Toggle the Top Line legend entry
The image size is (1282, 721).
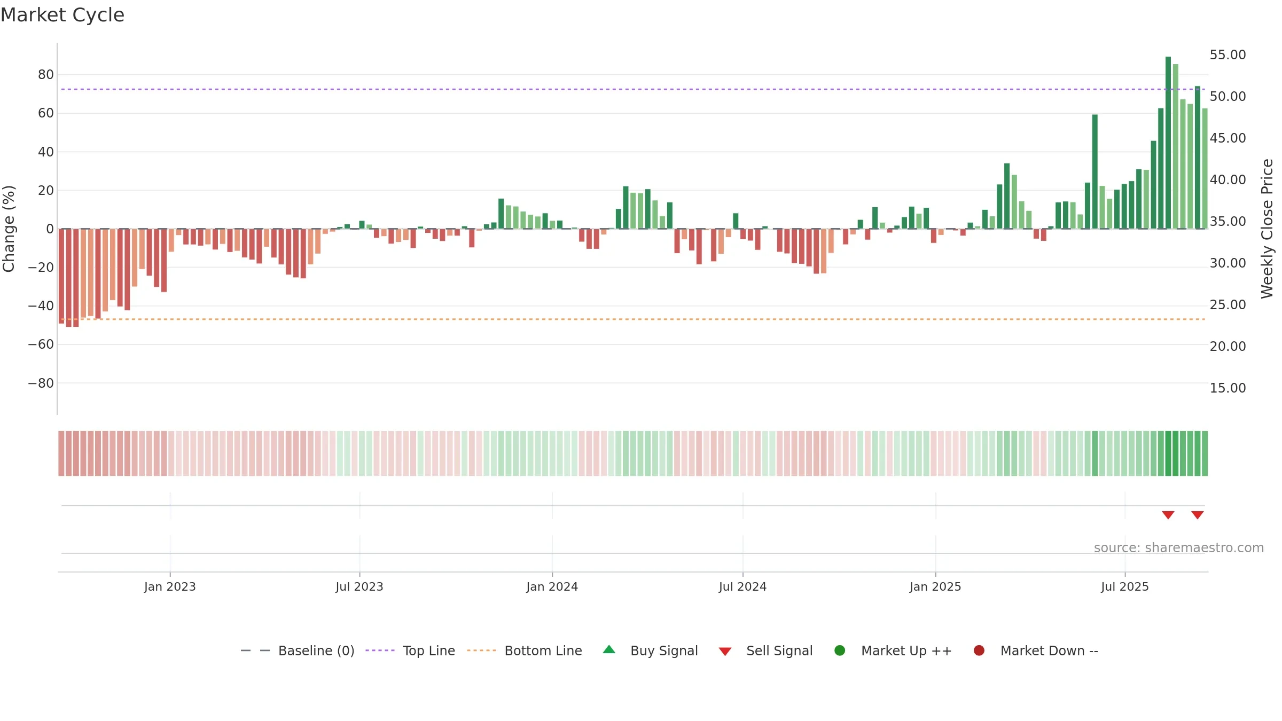[410, 651]
